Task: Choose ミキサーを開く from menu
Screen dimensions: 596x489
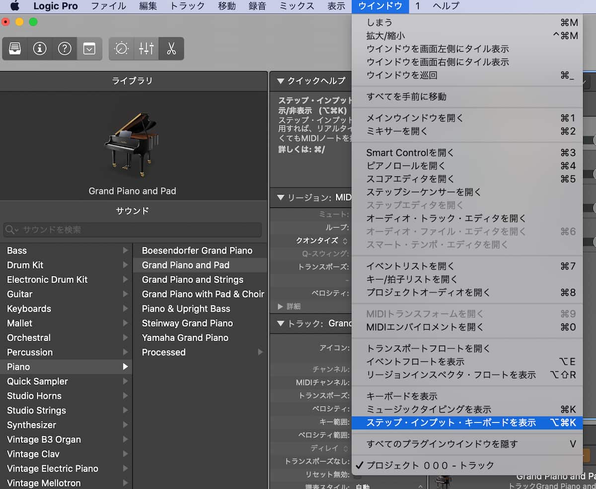Action: (467, 131)
